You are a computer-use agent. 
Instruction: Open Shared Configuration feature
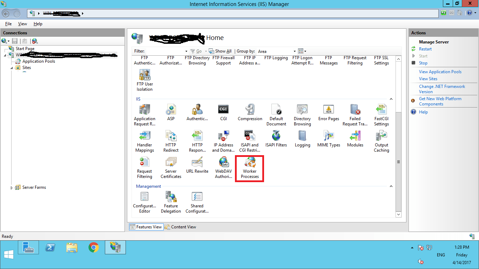[197, 202]
